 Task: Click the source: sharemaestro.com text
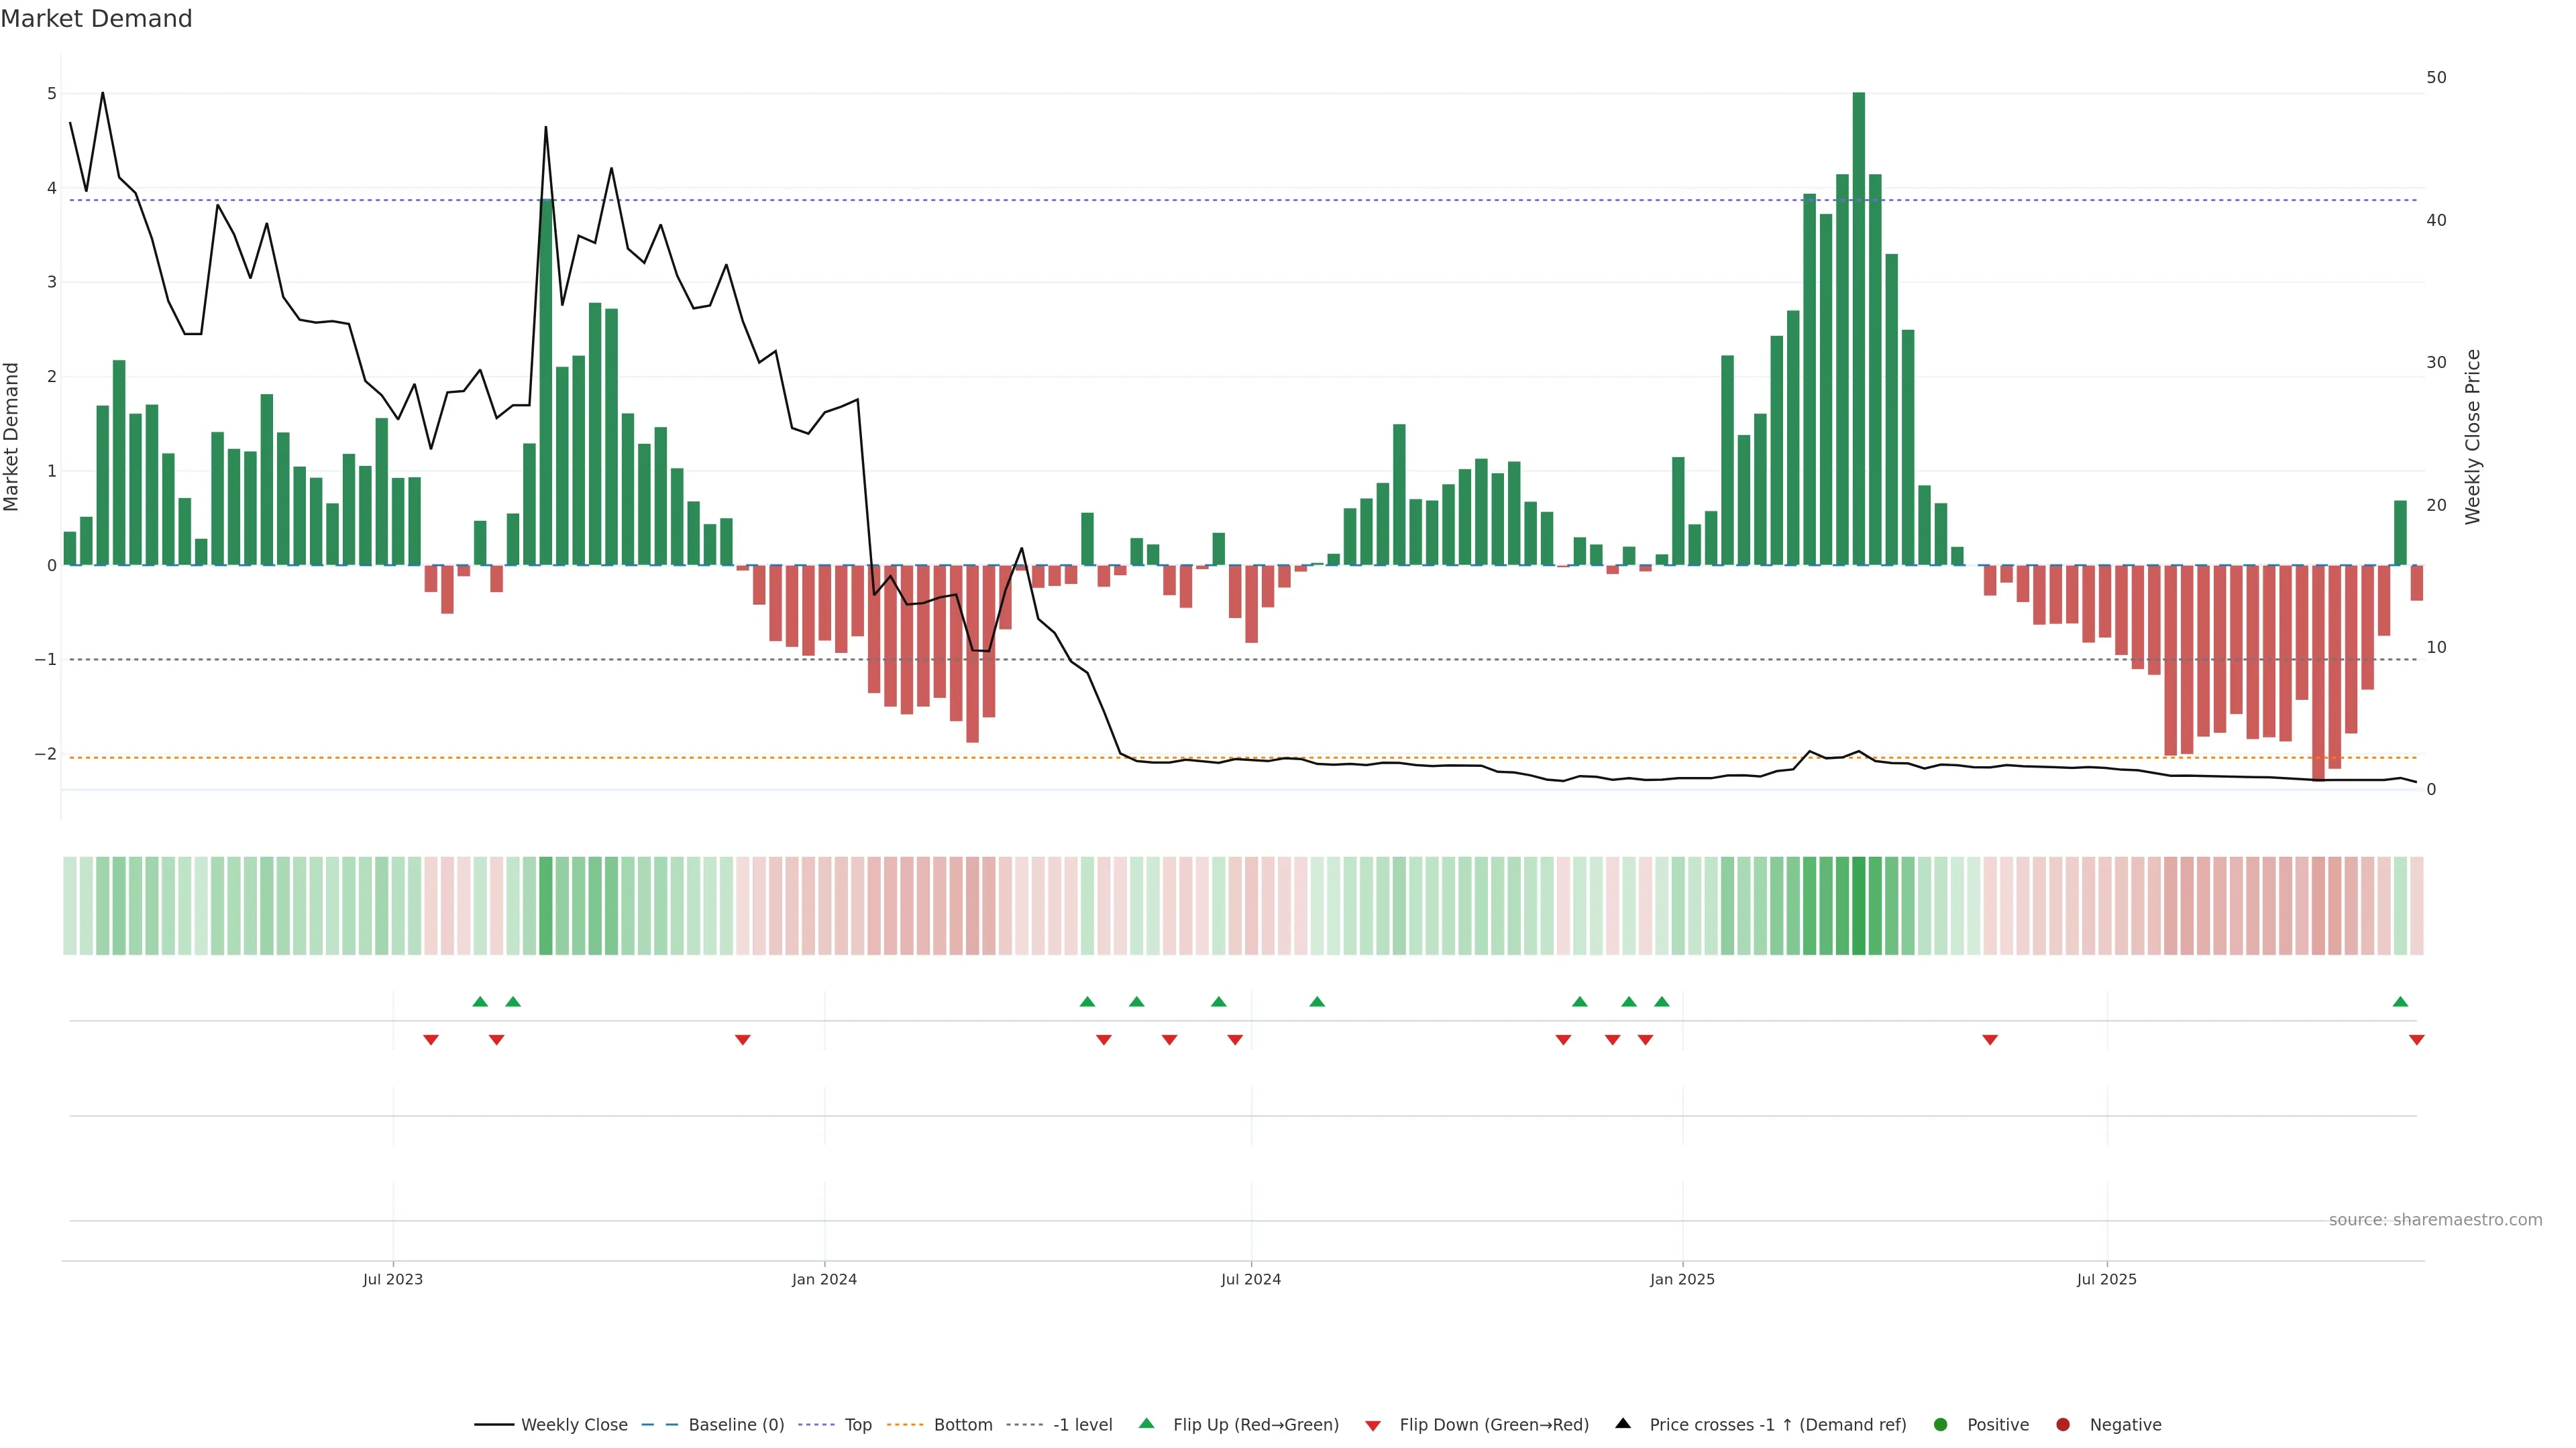click(2435, 1220)
